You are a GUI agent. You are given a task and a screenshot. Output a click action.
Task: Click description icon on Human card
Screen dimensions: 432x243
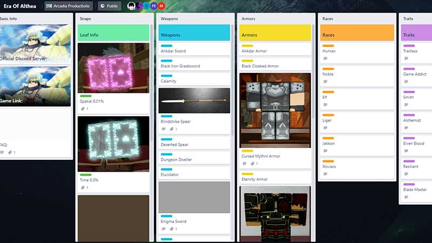point(326,59)
